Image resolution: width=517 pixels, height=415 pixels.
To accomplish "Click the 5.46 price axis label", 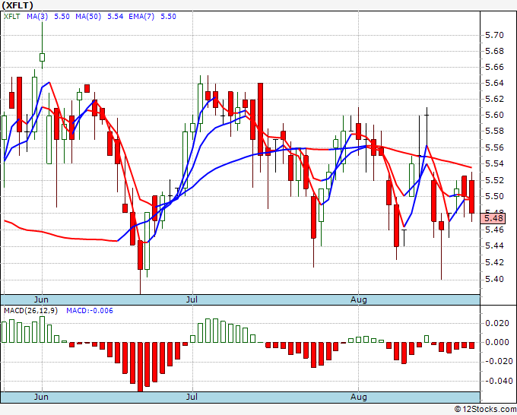I will click(495, 230).
